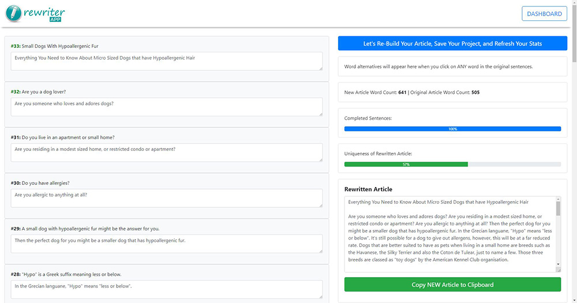Click resize handle of sentence #33 text field
The width and height of the screenshot is (577, 303).
coord(320,69)
